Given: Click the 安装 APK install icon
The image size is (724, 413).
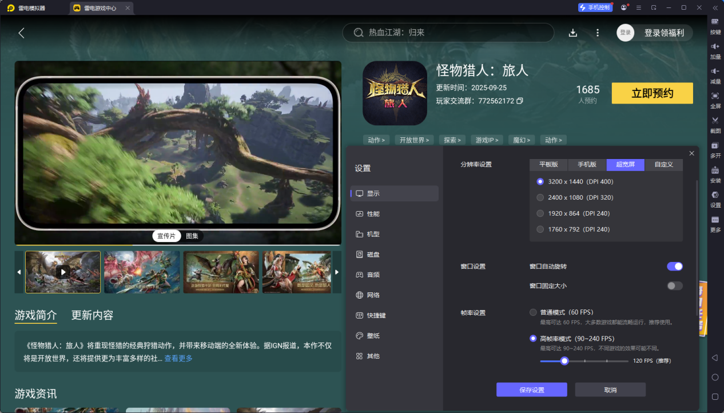Looking at the screenshot, I should pyautogui.click(x=715, y=170).
